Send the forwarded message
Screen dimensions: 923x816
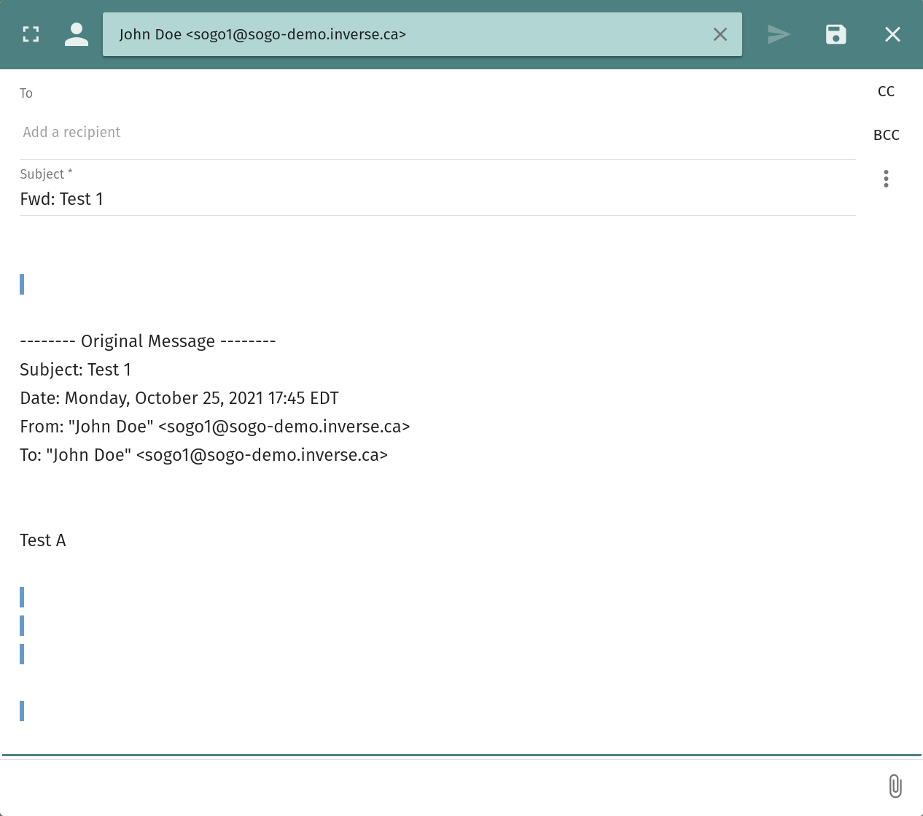pos(779,34)
